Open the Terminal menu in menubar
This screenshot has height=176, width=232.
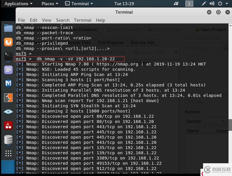tap(83, 20)
